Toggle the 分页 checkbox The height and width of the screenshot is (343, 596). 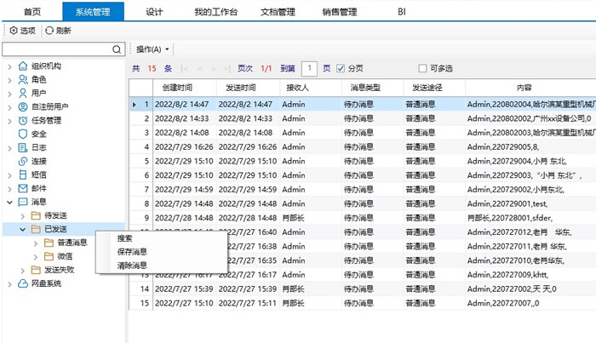[x=341, y=68]
